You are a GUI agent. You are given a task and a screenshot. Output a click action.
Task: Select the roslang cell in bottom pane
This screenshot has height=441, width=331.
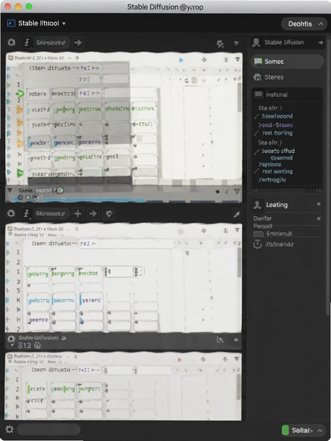63,389
